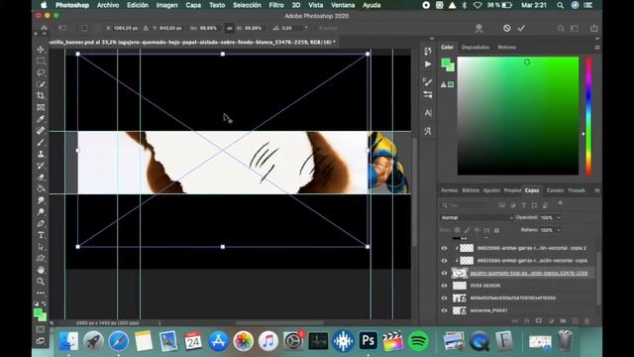The width and height of the screenshot is (634, 357).
Task: Toggle the reference point checkbox in options bar
Action: [84, 29]
